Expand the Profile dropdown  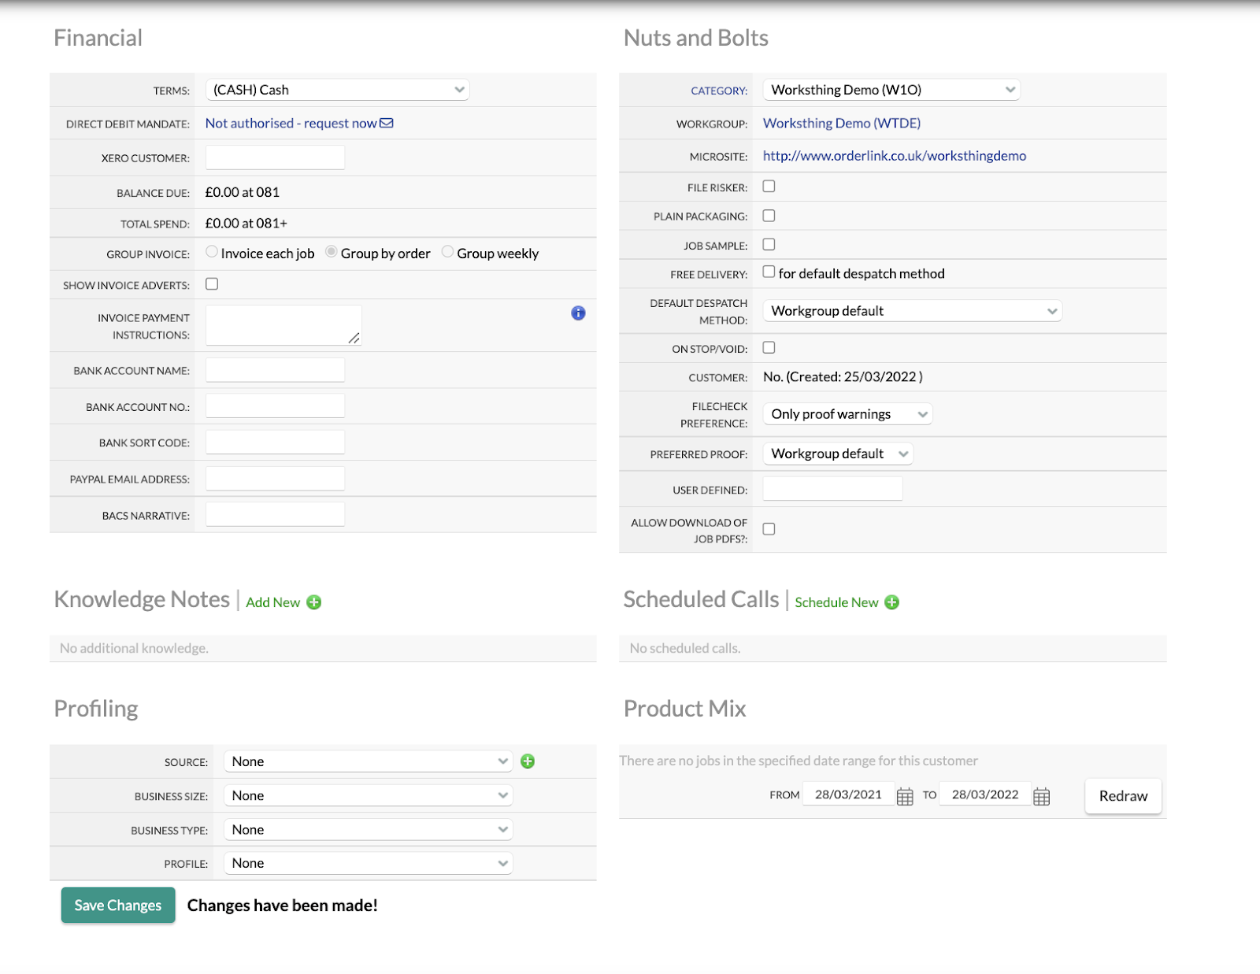coord(369,863)
